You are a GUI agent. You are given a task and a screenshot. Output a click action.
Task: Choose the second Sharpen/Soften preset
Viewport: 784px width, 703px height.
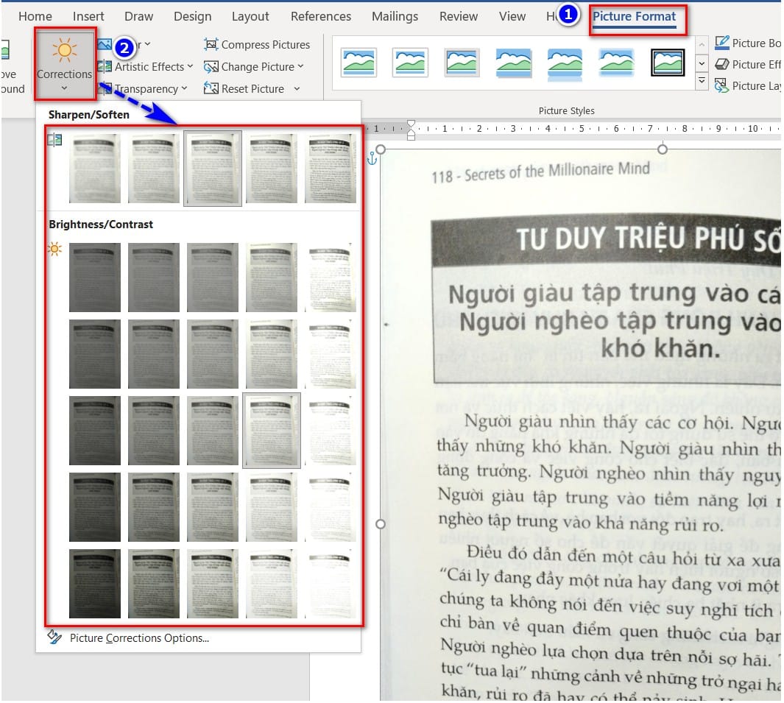154,169
